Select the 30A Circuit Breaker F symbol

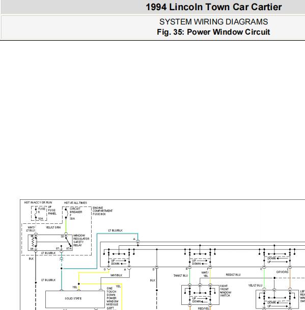(66, 213)
